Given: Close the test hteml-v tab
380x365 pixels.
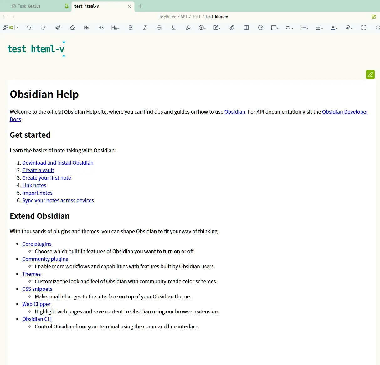Looking at the screenshot, I should point(129,6).
